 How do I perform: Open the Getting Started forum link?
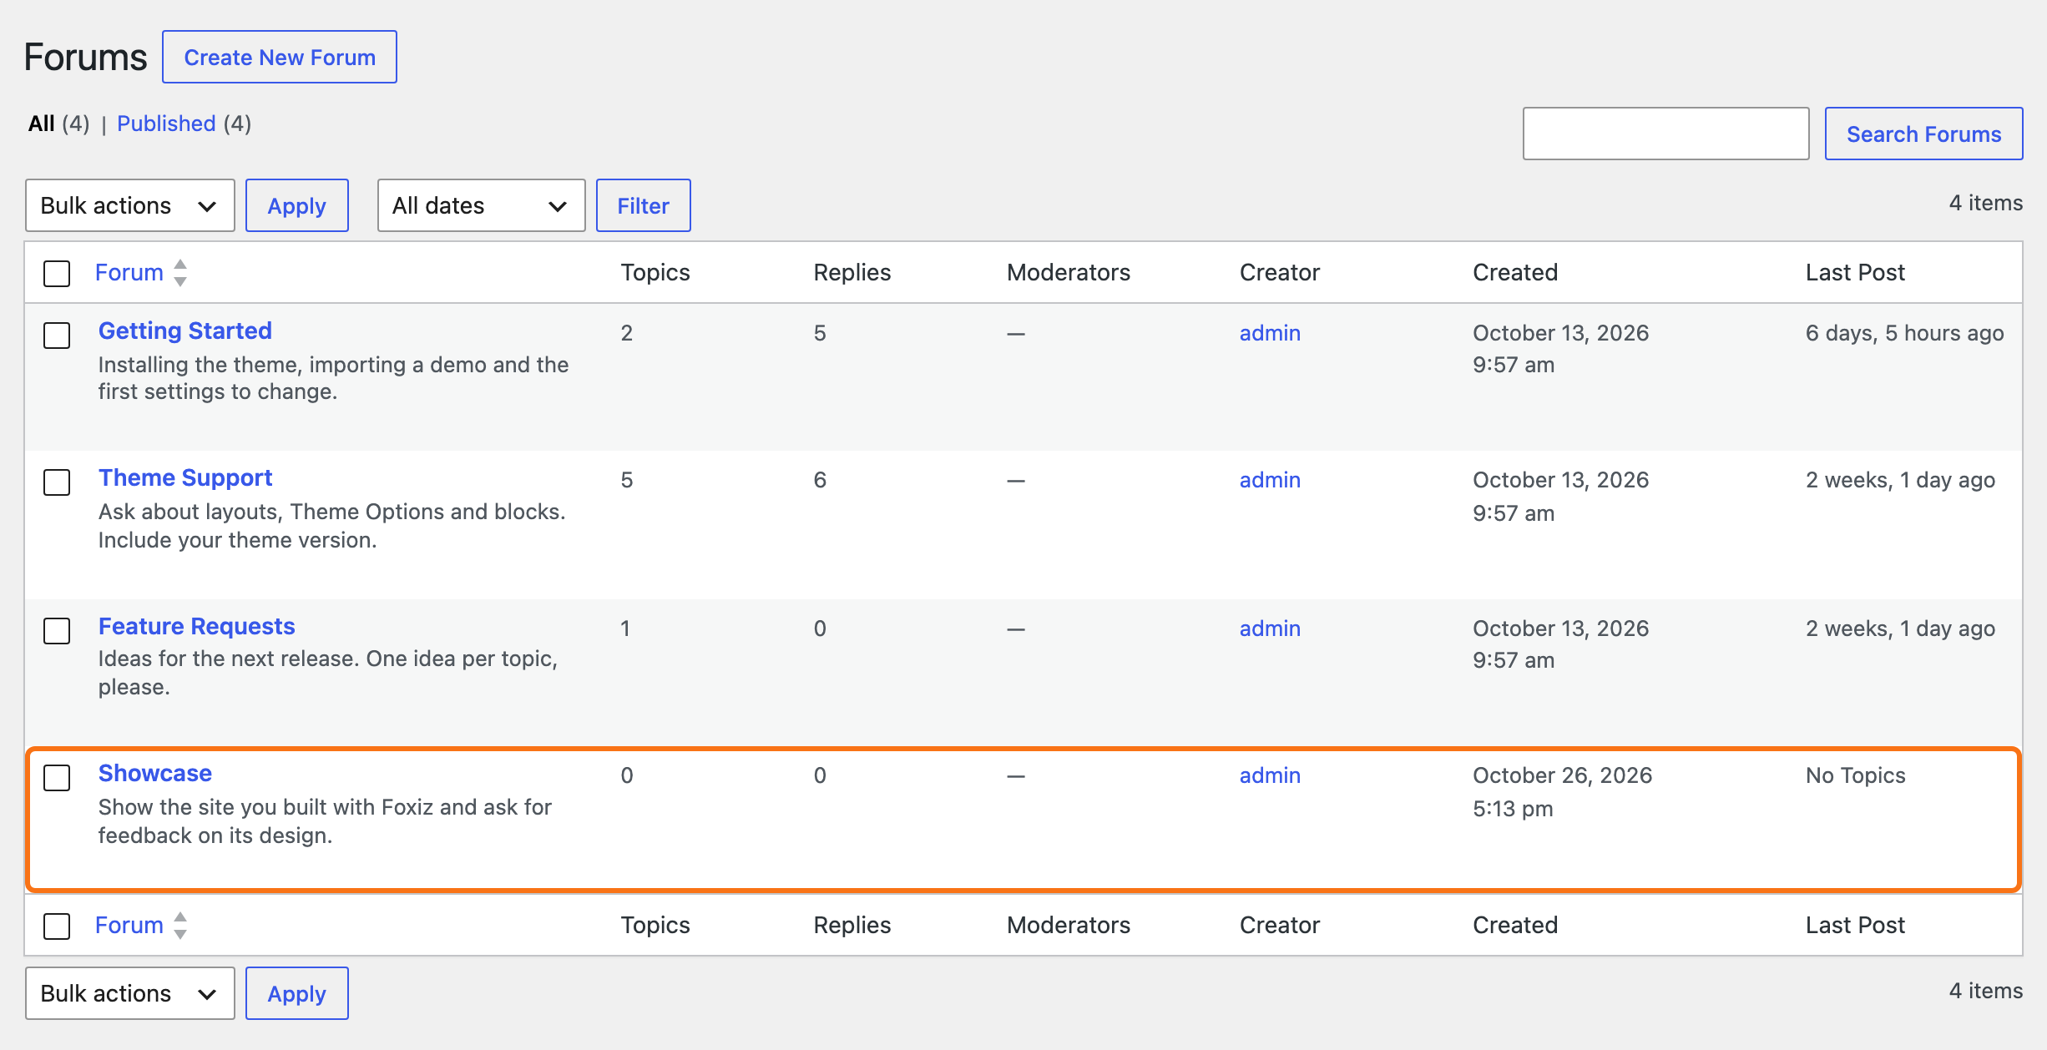[x=185, y=331]
